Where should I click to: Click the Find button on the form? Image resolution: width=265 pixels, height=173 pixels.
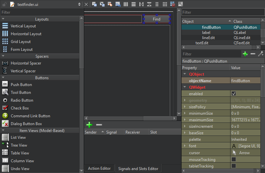pyautogui.click(x=156, y=19)
